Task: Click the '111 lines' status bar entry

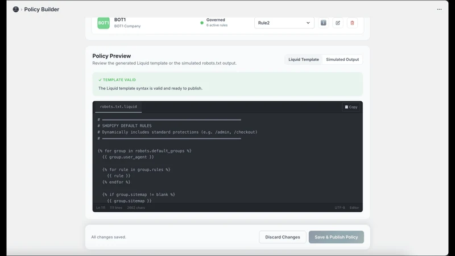Action: [116, 208]
